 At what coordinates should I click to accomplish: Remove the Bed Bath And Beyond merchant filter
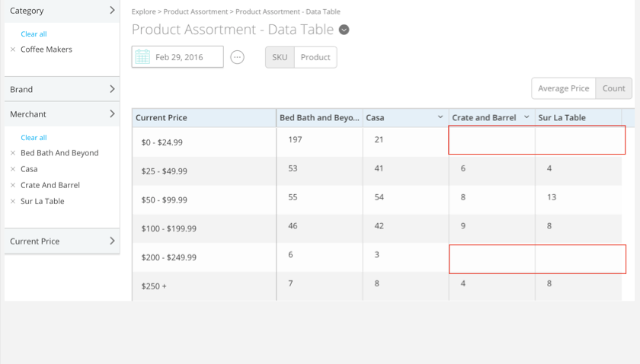click(13, 153)
